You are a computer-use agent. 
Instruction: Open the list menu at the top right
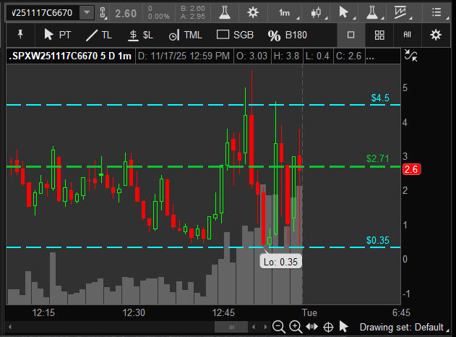[436, 13]
